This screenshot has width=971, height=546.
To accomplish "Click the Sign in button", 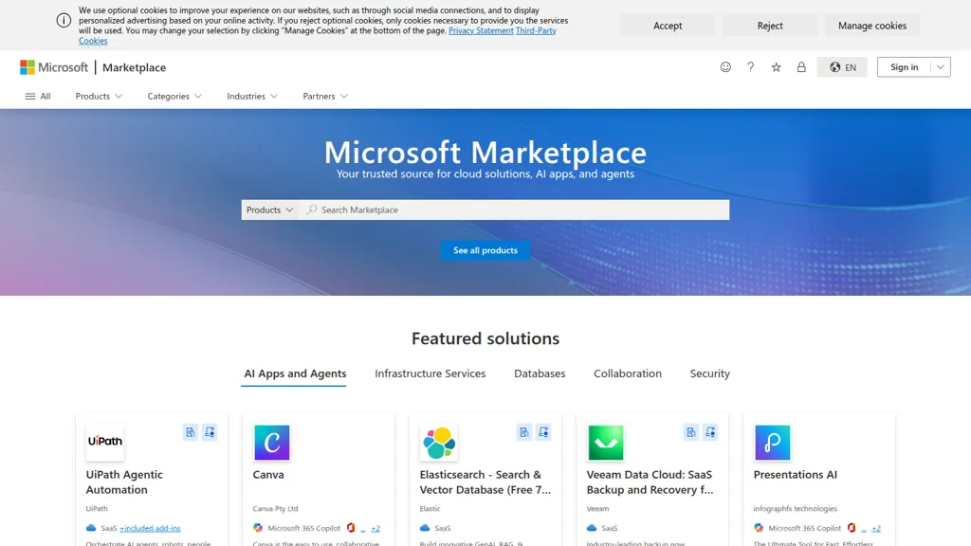I will point(904,67).
